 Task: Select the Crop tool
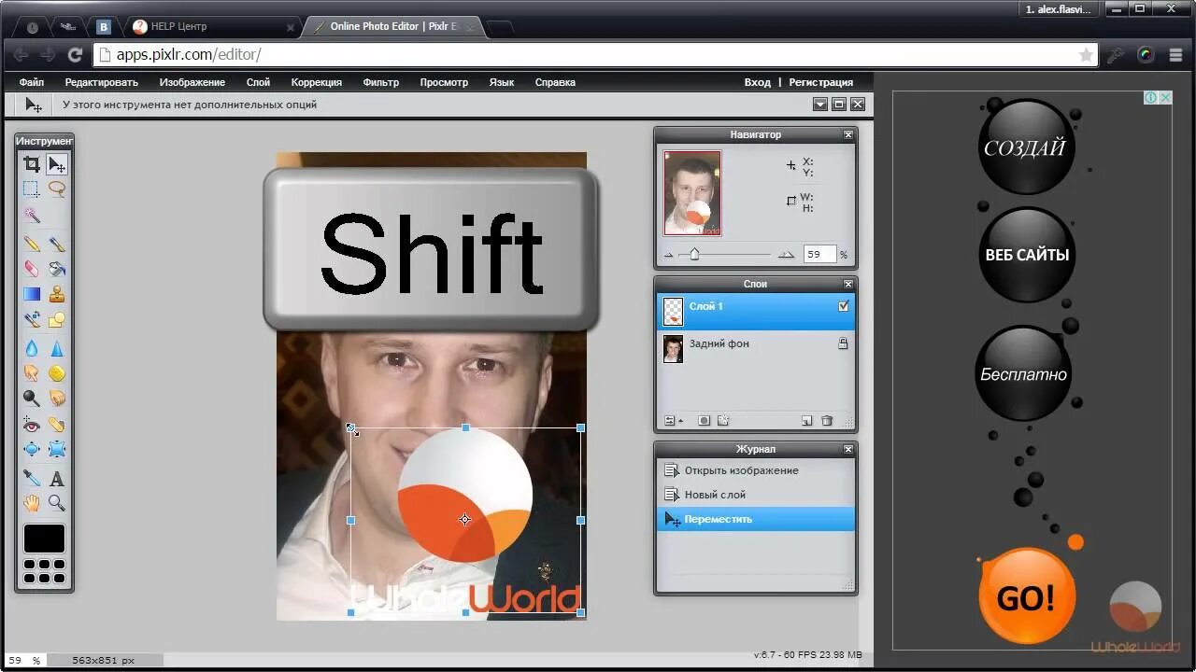click(x=32, y=164)
